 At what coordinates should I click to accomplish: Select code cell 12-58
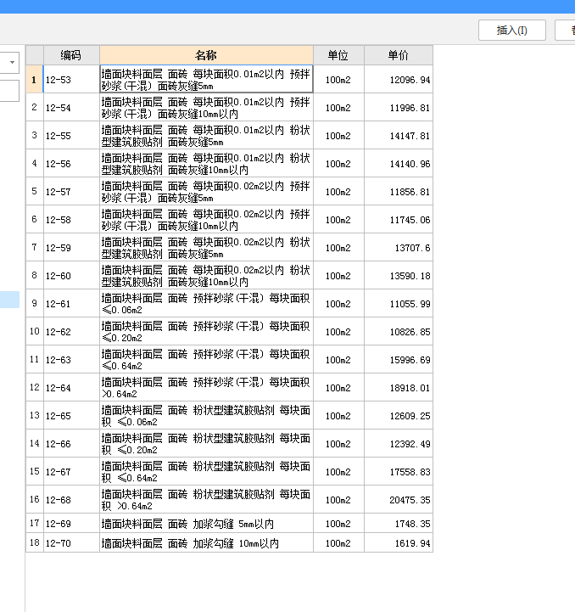71,220
